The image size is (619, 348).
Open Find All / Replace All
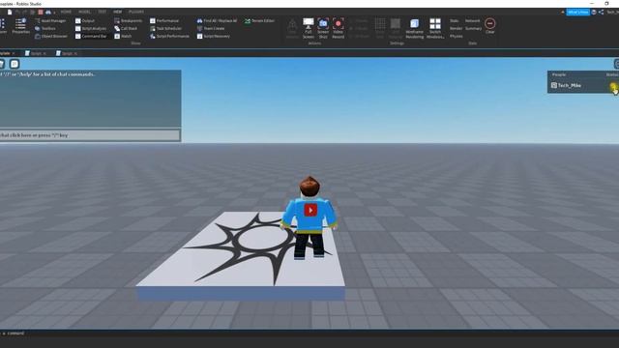pos(217,20)
